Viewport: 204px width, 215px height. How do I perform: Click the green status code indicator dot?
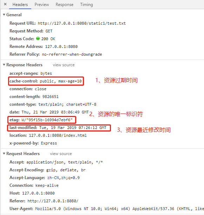click(x=38, y=38)
